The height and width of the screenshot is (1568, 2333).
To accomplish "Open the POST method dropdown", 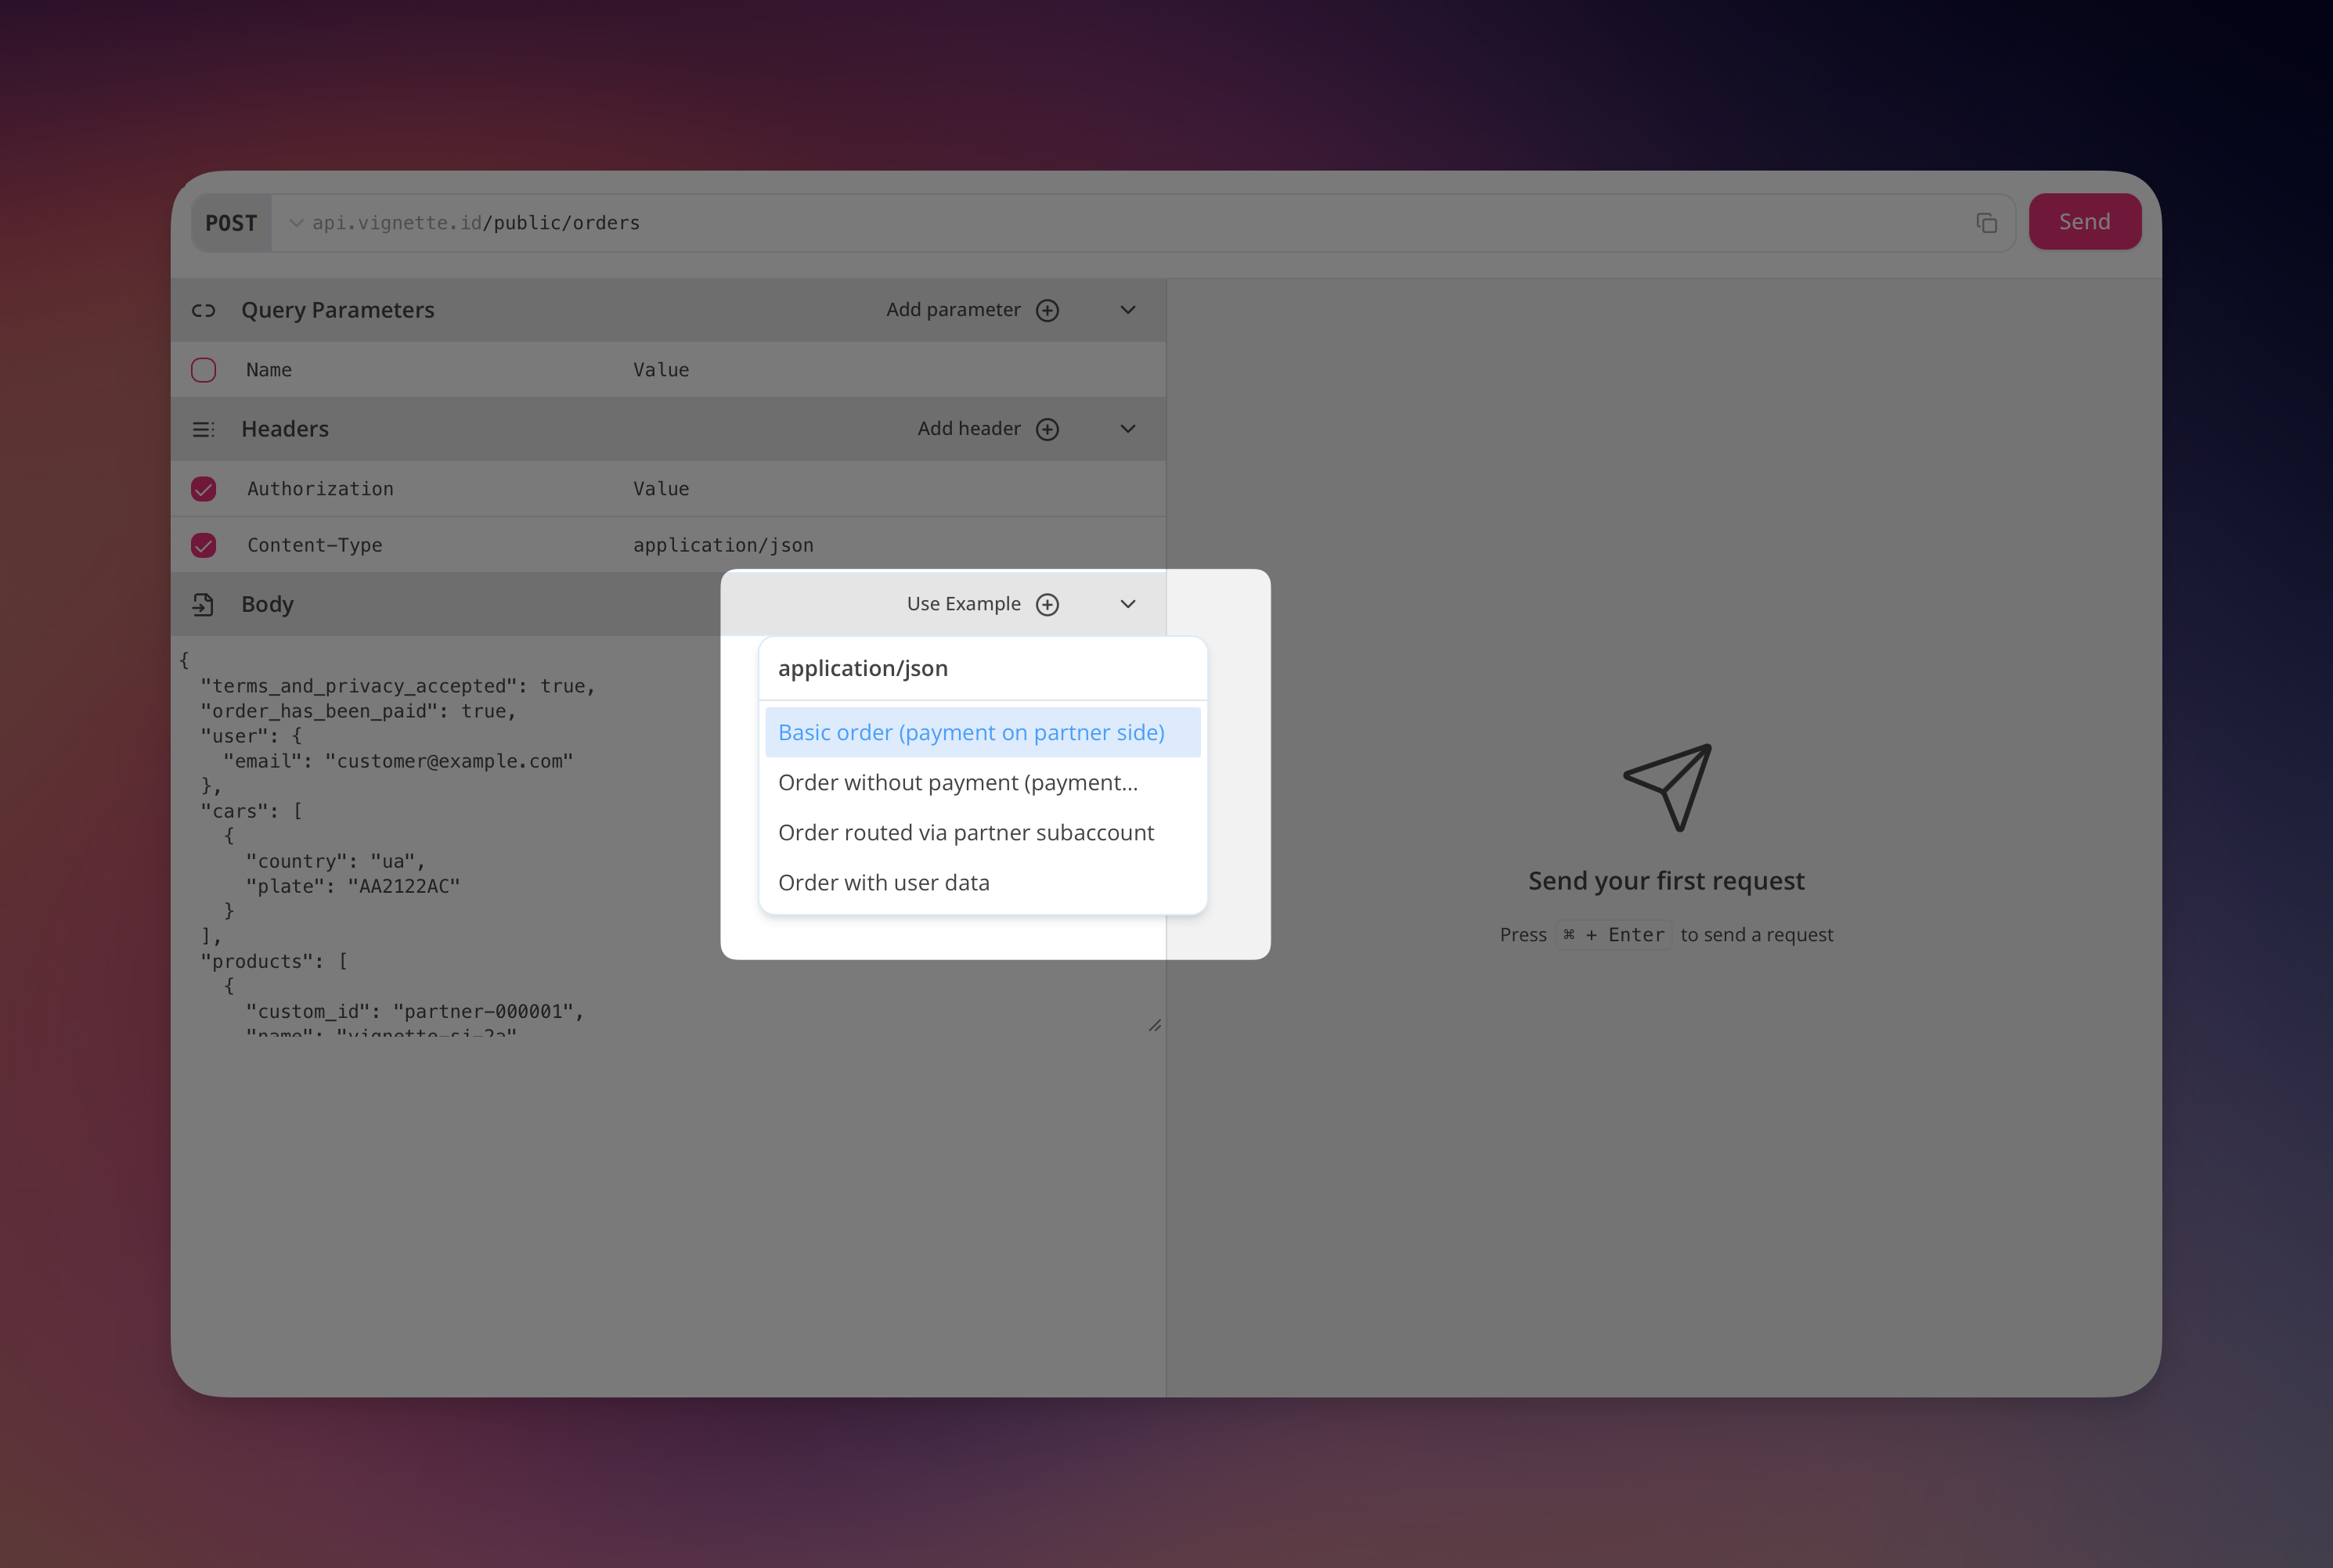I will coord(232,223).
